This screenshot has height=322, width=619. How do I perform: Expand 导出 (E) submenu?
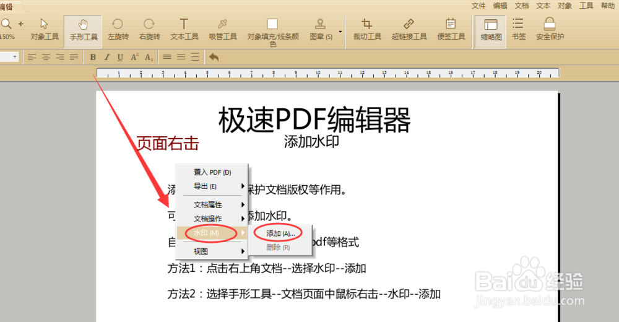click(212, 186)
